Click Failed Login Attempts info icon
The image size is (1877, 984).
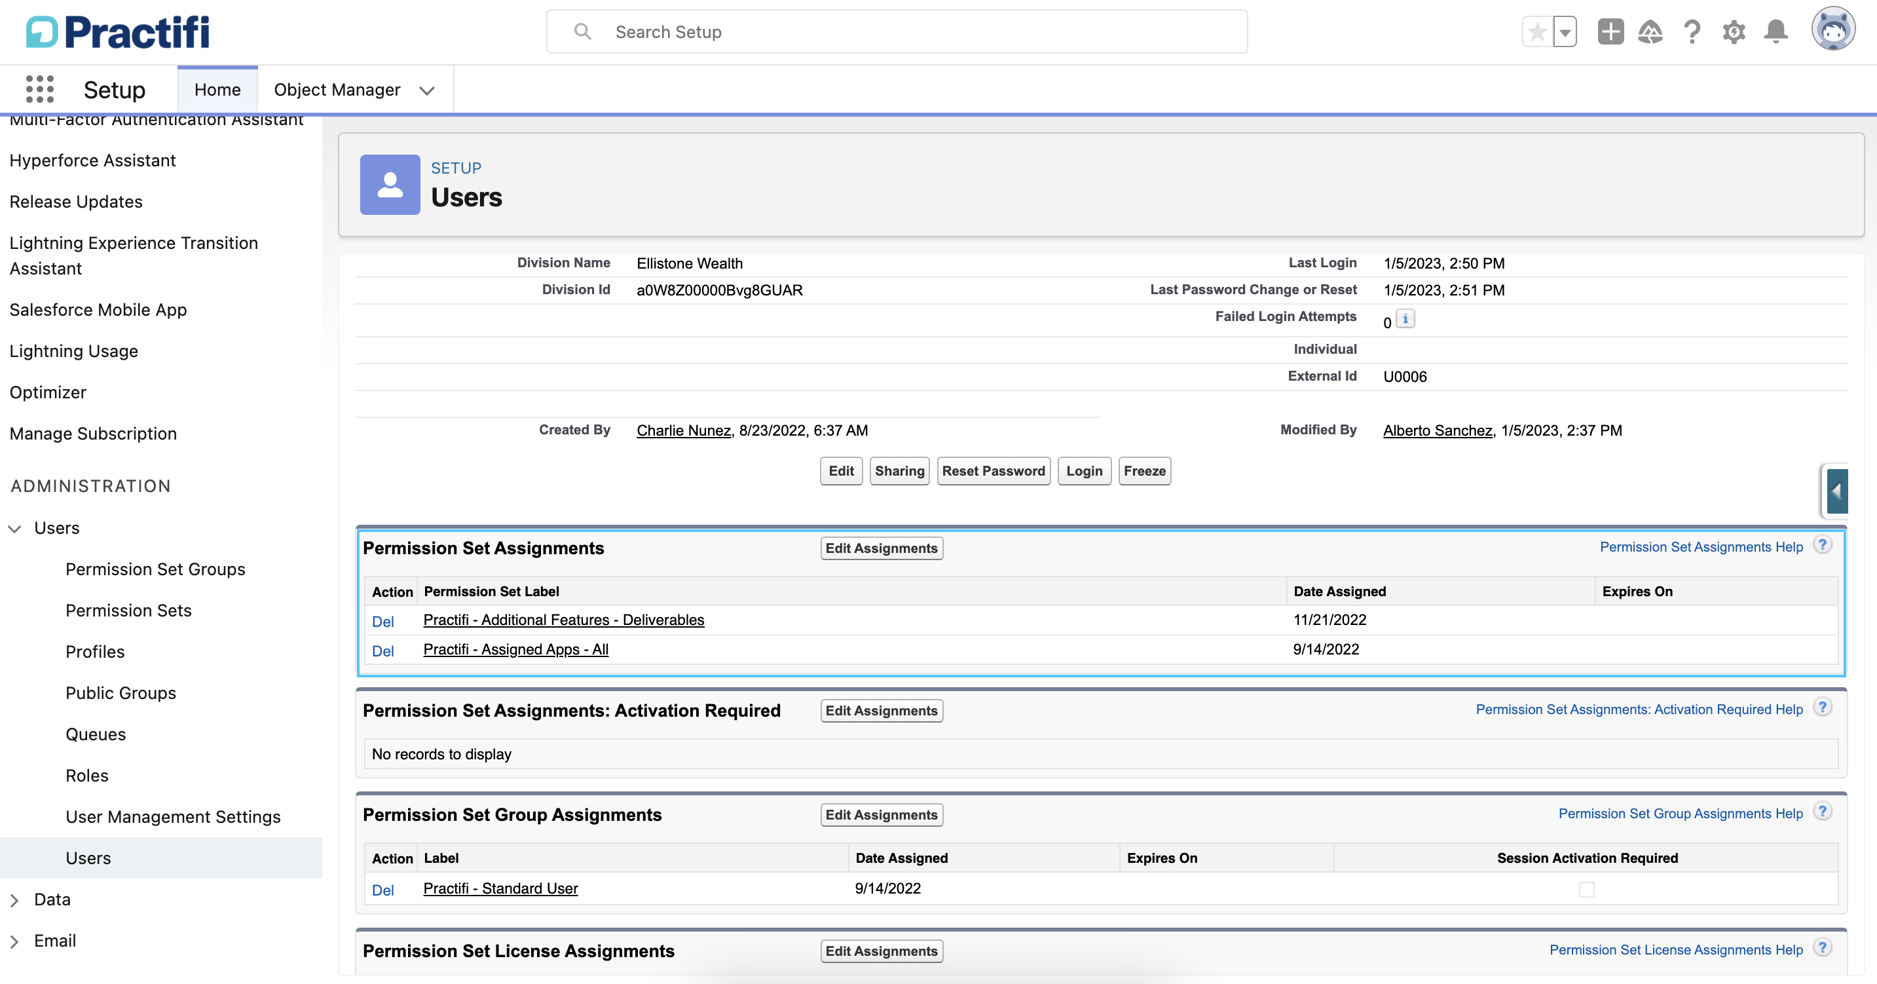tap(1405, 319)
